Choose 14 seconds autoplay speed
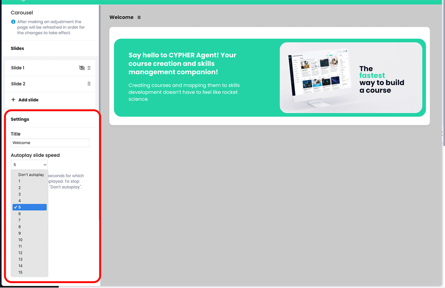445x288 pixels. pos(29,266)
